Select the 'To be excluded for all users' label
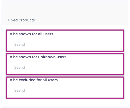The image size is (130, 108). [33, 80]
